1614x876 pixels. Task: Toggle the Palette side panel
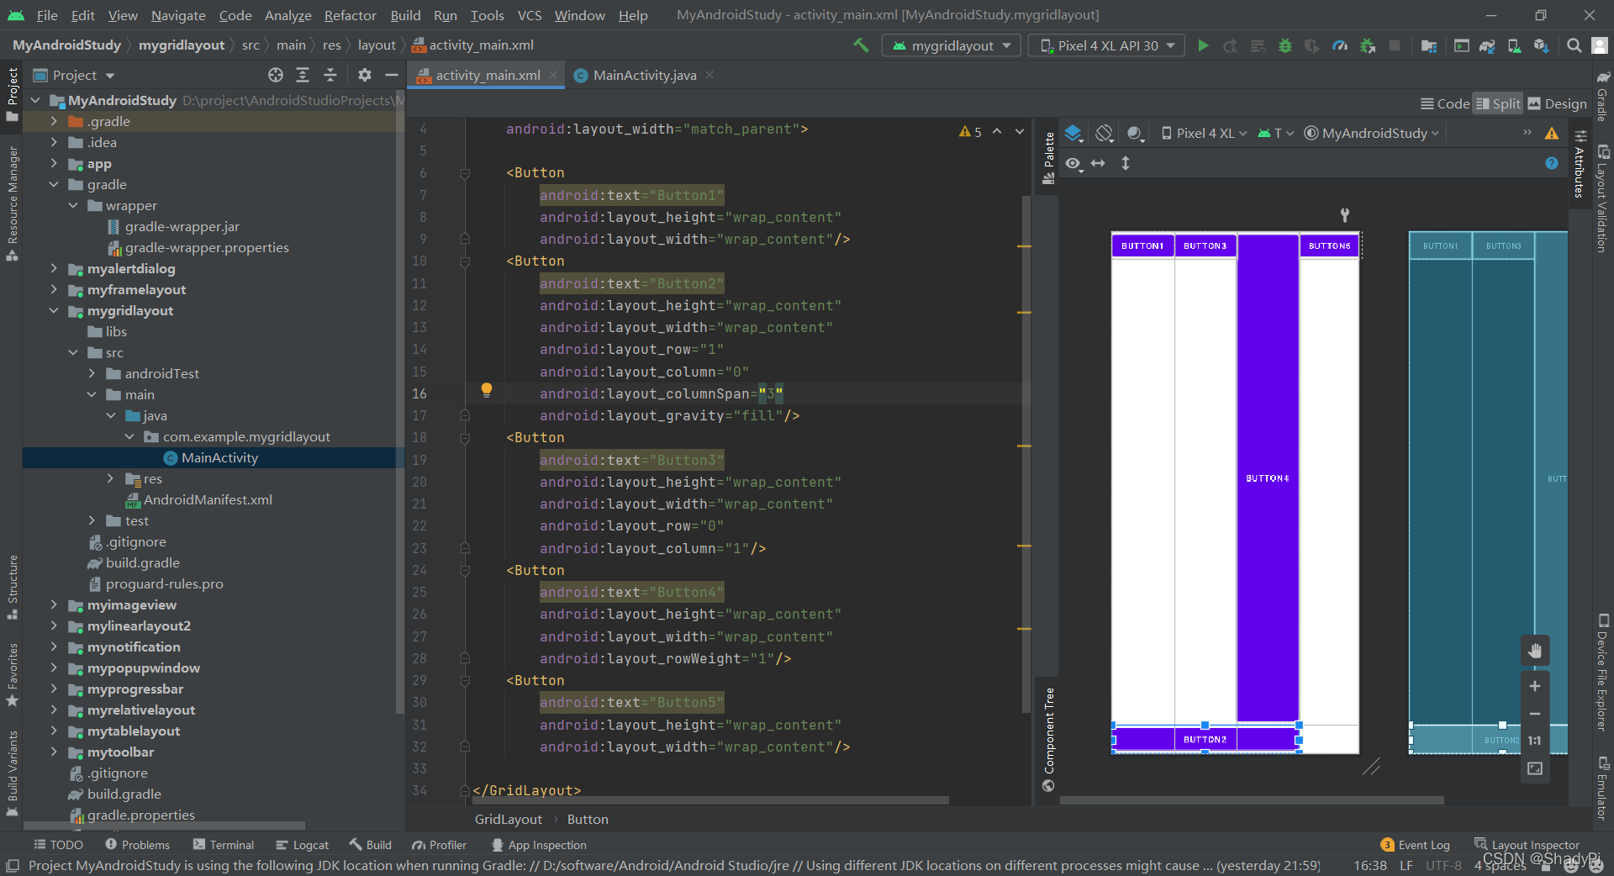[1048, 159]
